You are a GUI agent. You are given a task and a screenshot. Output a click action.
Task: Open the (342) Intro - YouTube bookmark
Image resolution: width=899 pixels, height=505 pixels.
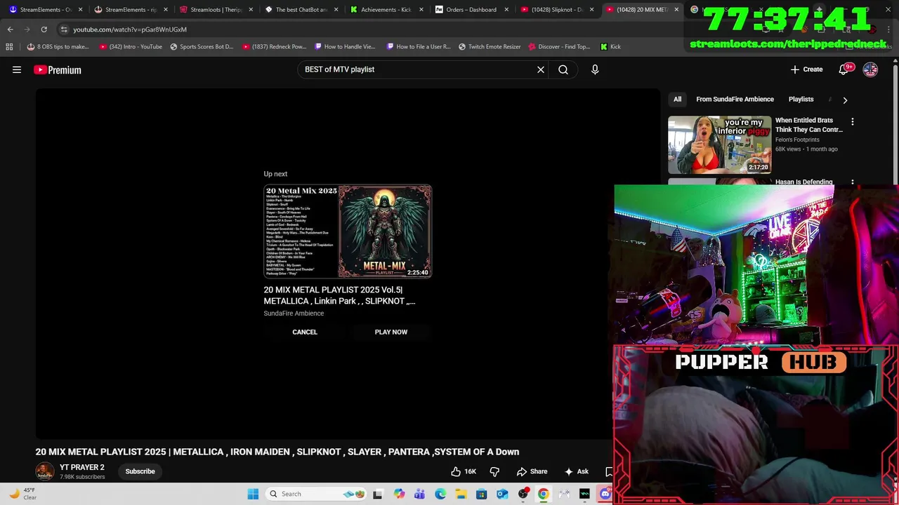[x=131, y=46]
